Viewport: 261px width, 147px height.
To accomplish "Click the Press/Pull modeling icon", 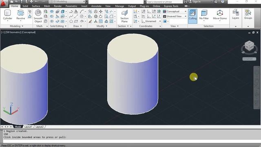I will pyautogui.click(x=30, y=16).
